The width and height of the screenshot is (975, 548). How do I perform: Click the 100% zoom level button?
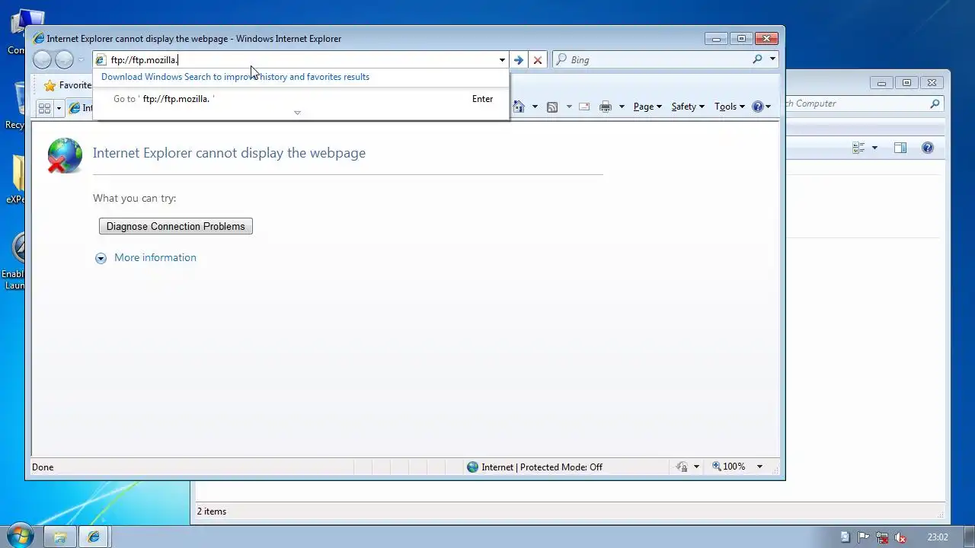[729, 467]
